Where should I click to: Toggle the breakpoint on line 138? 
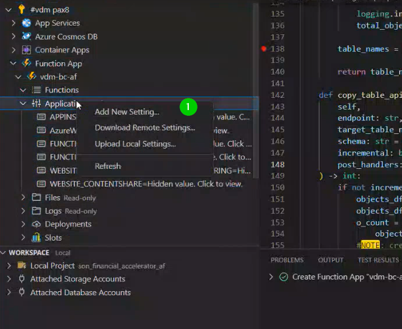pos(264,48)
